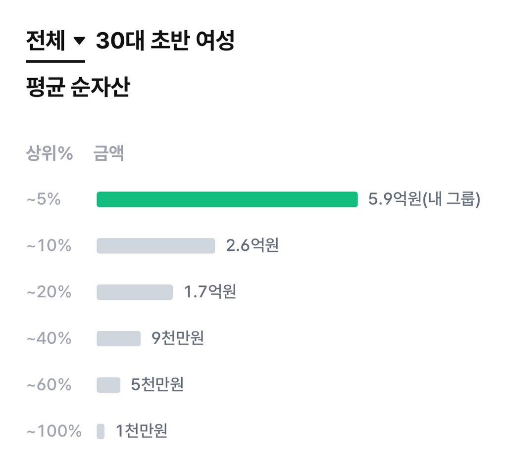Image resolution: width=507 pixels, height=471 pixels.
Task: Click the 평균 순자산 heading
Action: (x=77, y=88)
